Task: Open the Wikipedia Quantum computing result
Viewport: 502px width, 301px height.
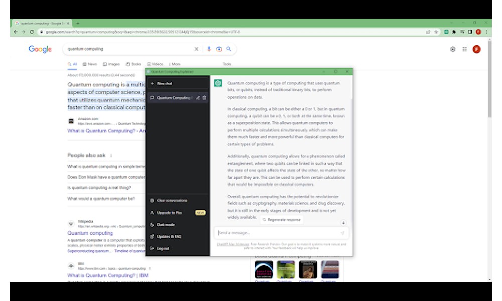Action: coord(90,233)
